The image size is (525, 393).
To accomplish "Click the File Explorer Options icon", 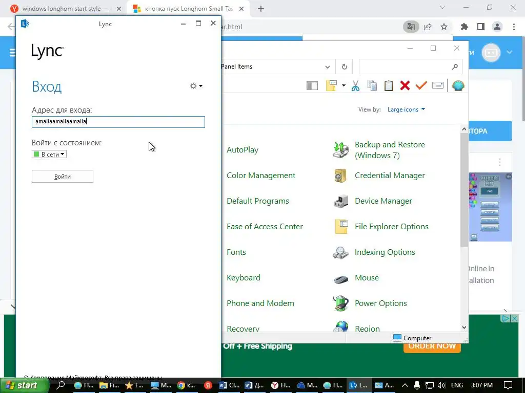I will coord(341,227).
